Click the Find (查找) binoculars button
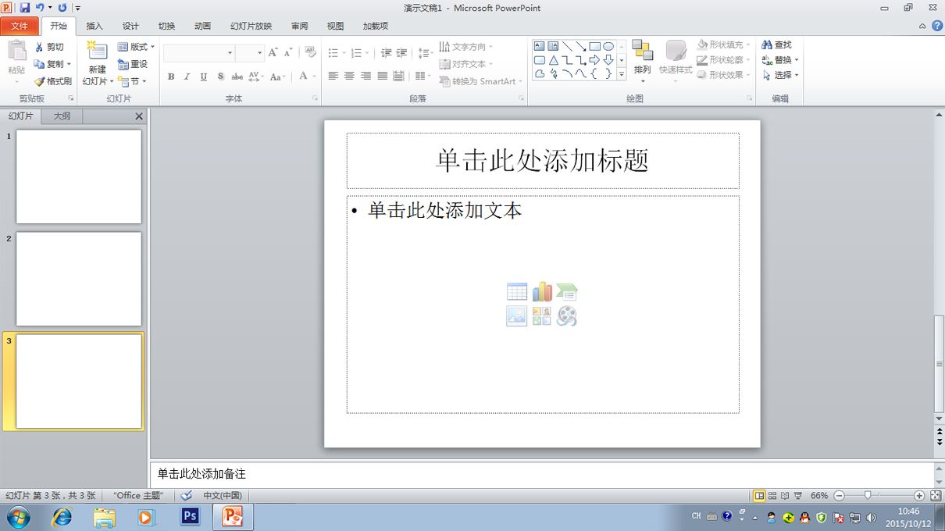This screenshot has height=531, width=945. pyautogui.click(x=777, y=45)
